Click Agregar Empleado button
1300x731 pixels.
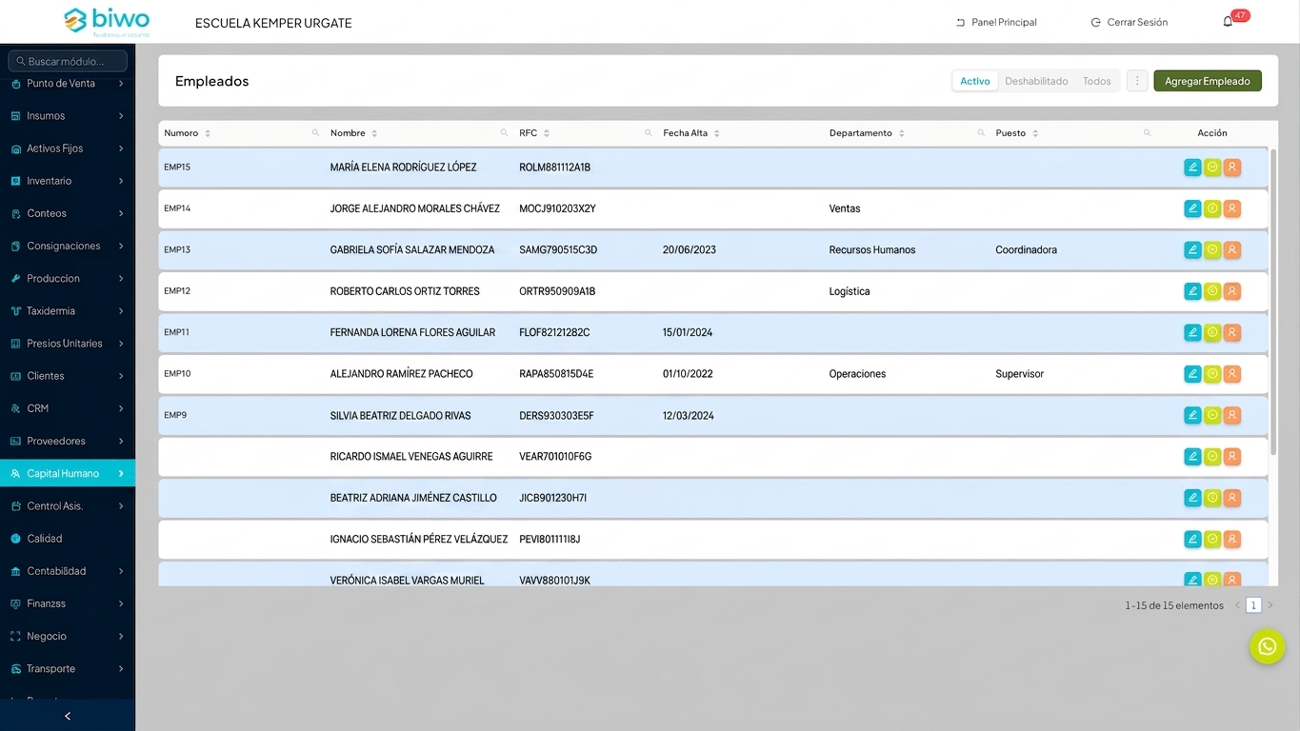pos(1208,81)
